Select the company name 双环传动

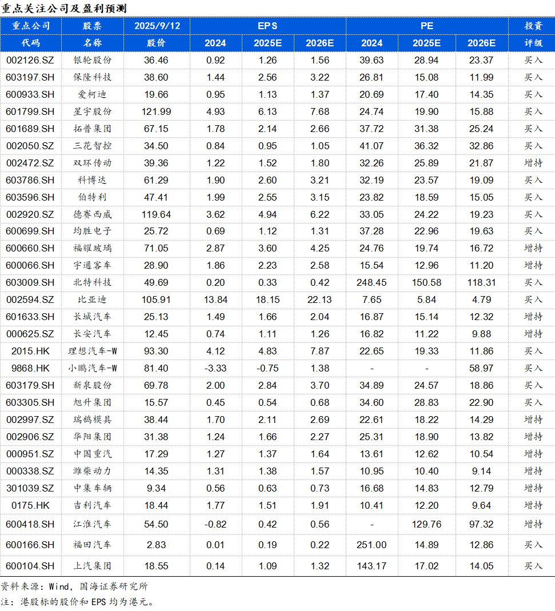93,163
